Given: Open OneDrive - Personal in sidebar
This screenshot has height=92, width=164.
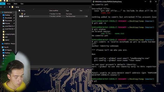Looking at the screenshot, I should (x=9, y=44).
